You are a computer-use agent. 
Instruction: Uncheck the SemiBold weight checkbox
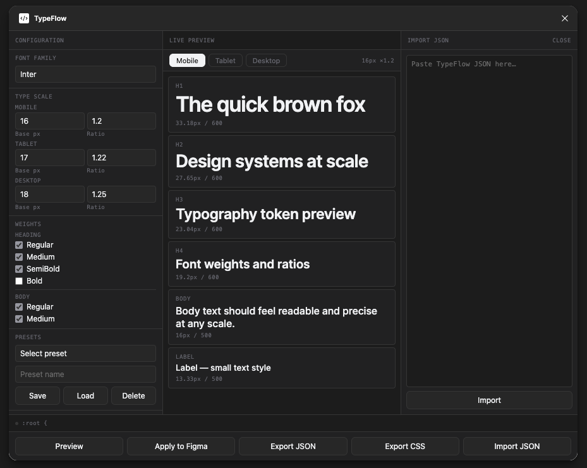[x=19, y=269]
